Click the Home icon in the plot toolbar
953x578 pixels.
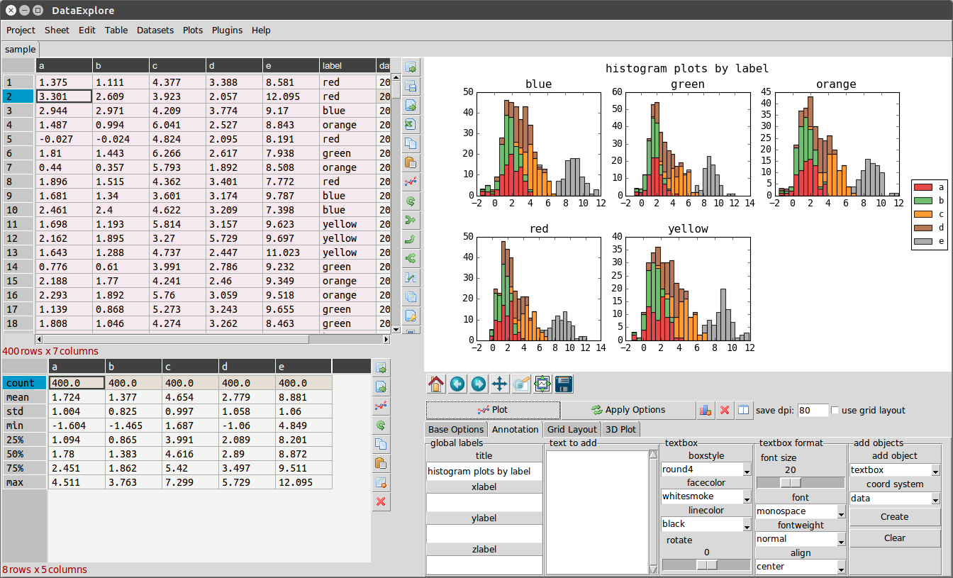tap(436, 384)
